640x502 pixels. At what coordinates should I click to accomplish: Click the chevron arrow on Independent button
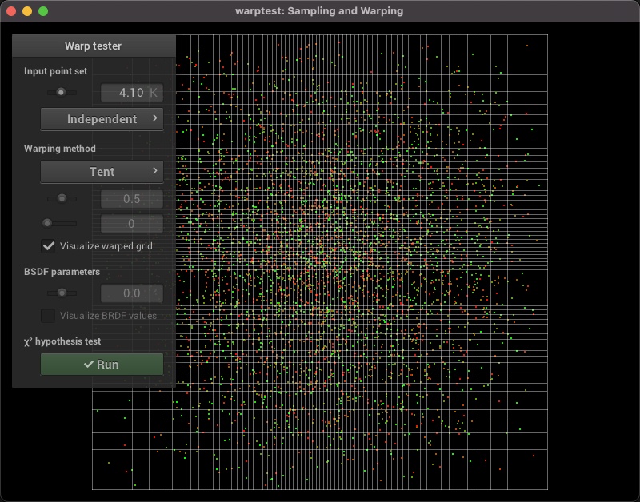(x=154, y=119)
